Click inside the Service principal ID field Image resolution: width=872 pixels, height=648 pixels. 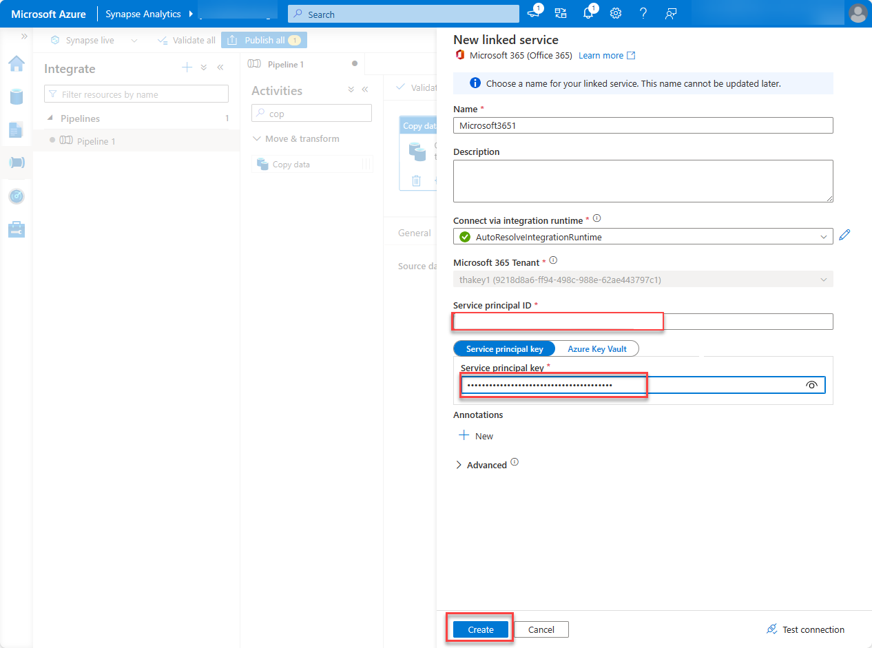pyautogui.click(x=557, y=321)
